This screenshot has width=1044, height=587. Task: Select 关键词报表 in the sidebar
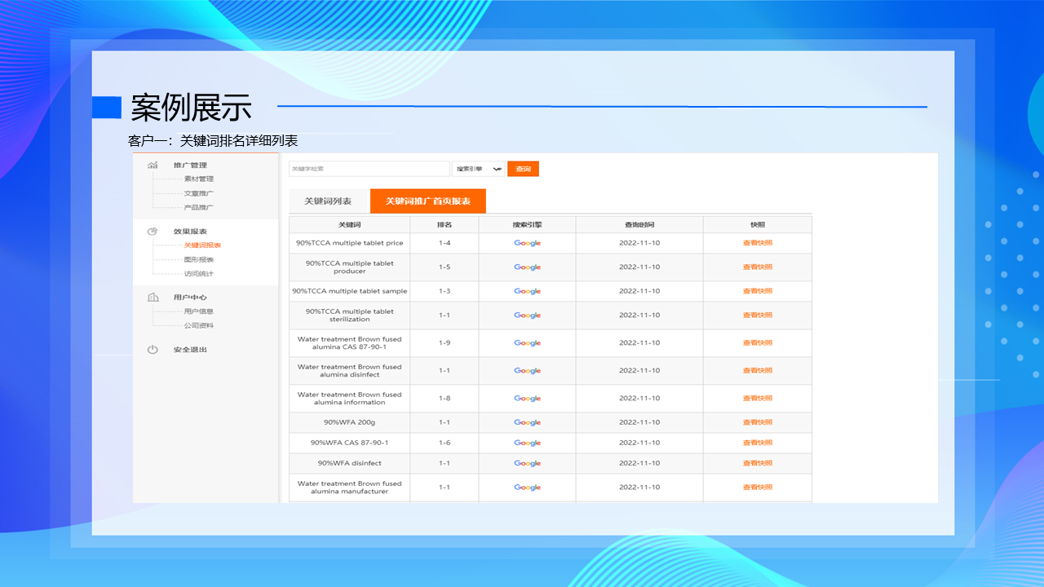click(x=202, y=245)
